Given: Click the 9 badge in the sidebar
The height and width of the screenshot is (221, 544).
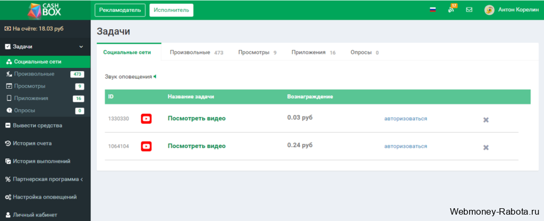Looking at the screenshot, I should pyautogui.click(x=80, y=87).
